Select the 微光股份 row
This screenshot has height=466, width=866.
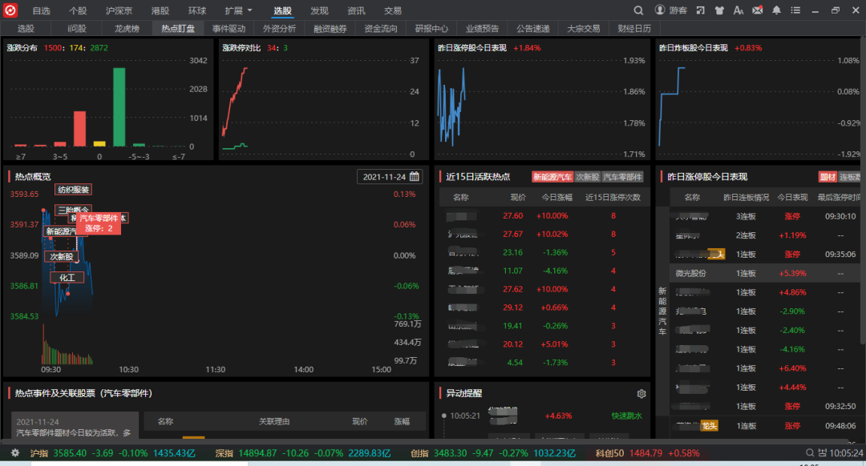pos(765,274)
